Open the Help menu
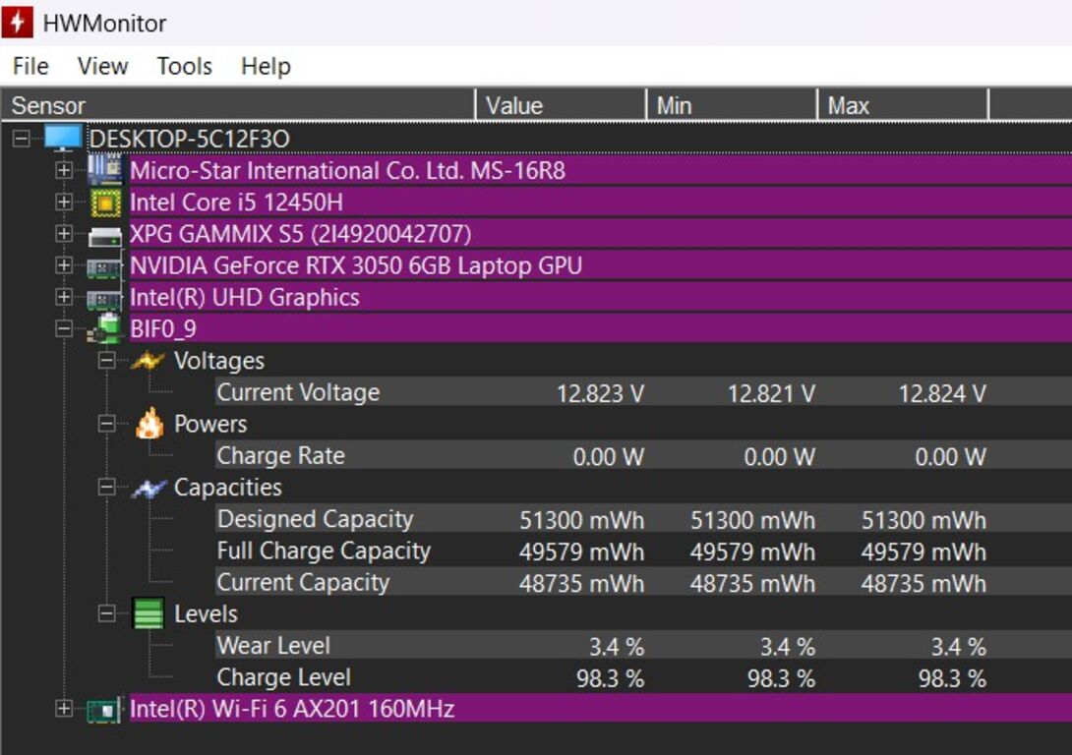1072x755 pixels. pos(266,66)
